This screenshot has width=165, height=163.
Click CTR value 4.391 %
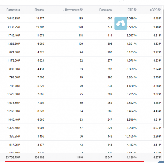tap(132, 44)
